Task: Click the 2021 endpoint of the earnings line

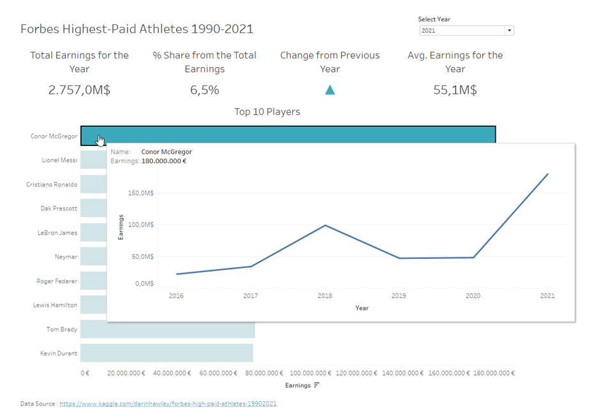Action: point(547,173)
